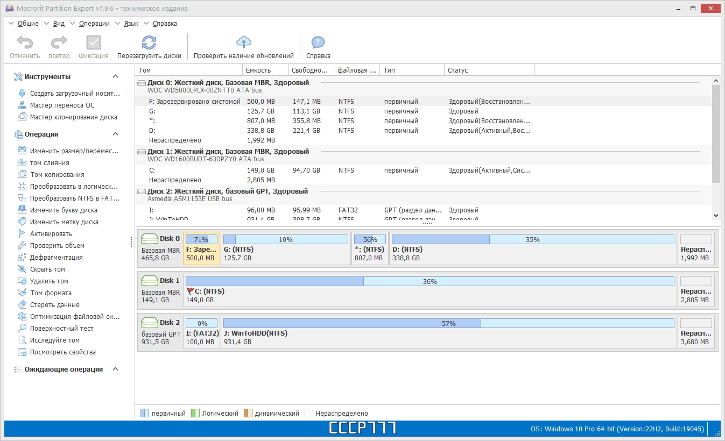
Task: Open Мастер клонирования диска icon
Action: pyautogui.click(x=22, y=117)
